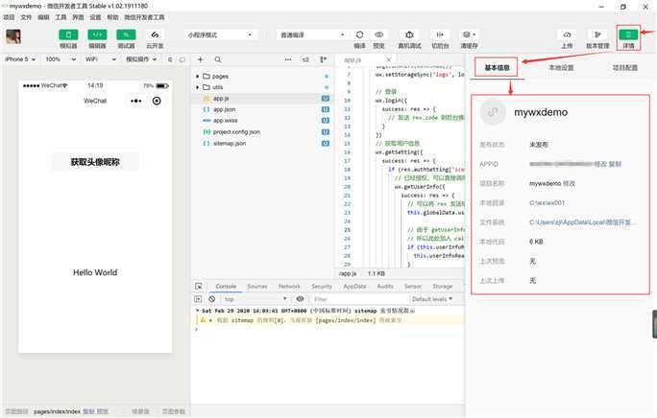Screen dimensions: 657x418
Task: Switch to the Audits tab
Action: pos(385,287)
